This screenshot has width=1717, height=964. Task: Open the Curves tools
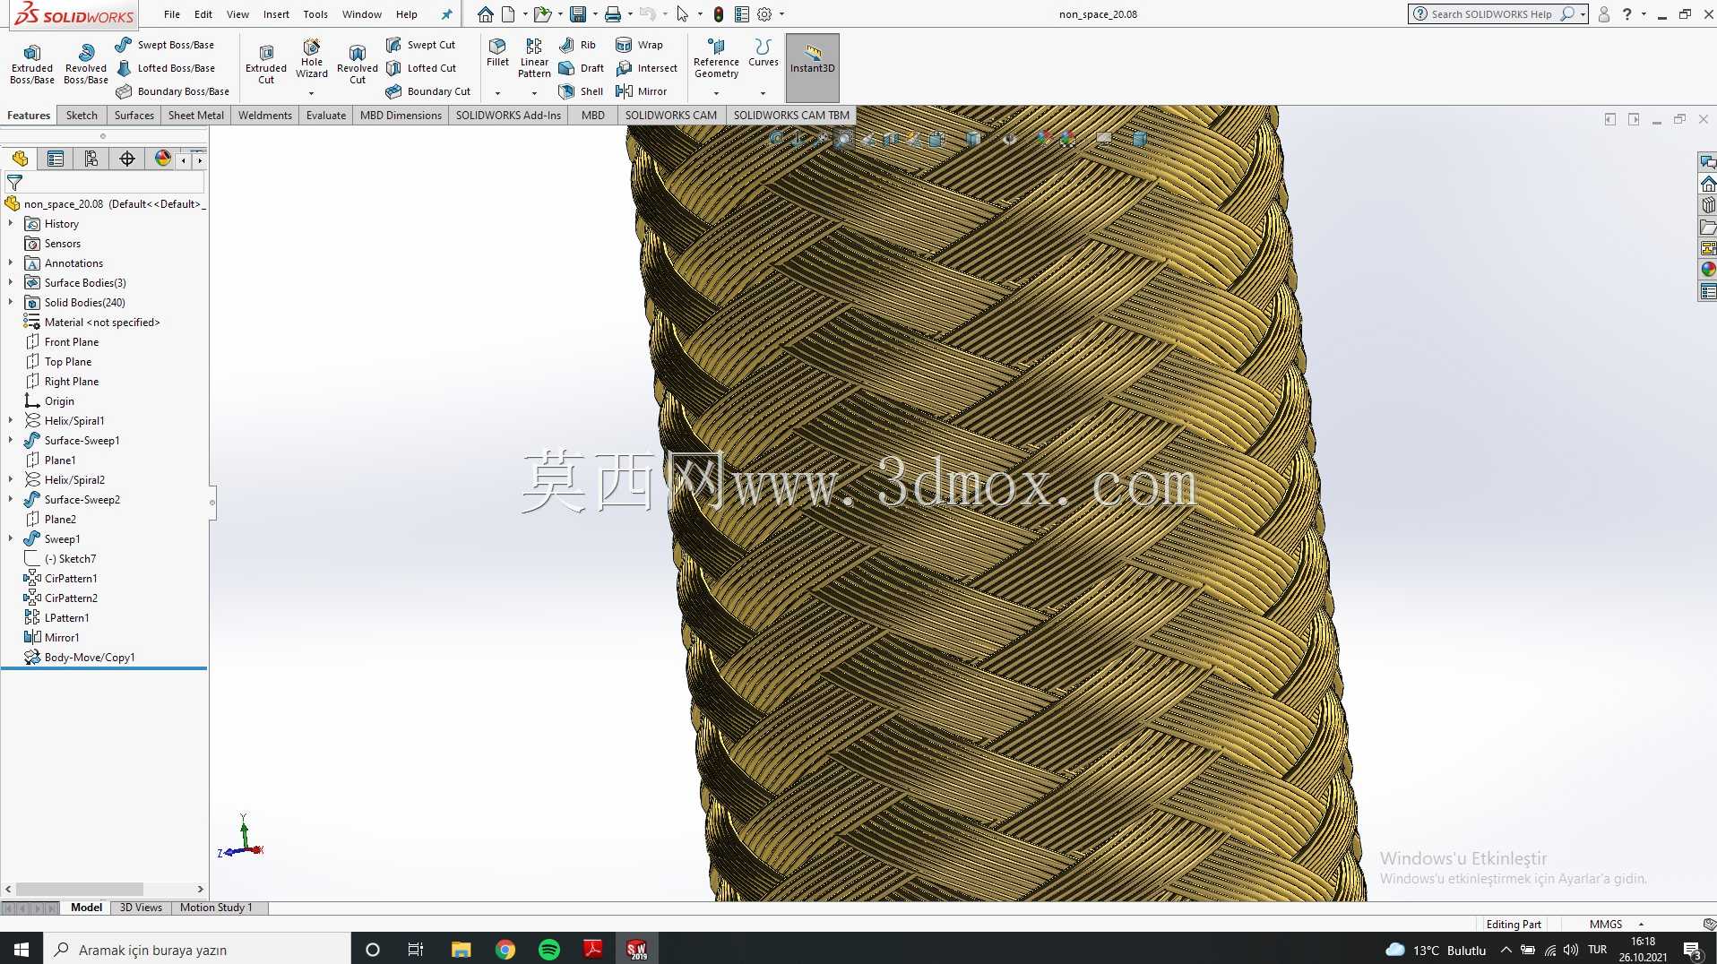[x=764, y=53]
